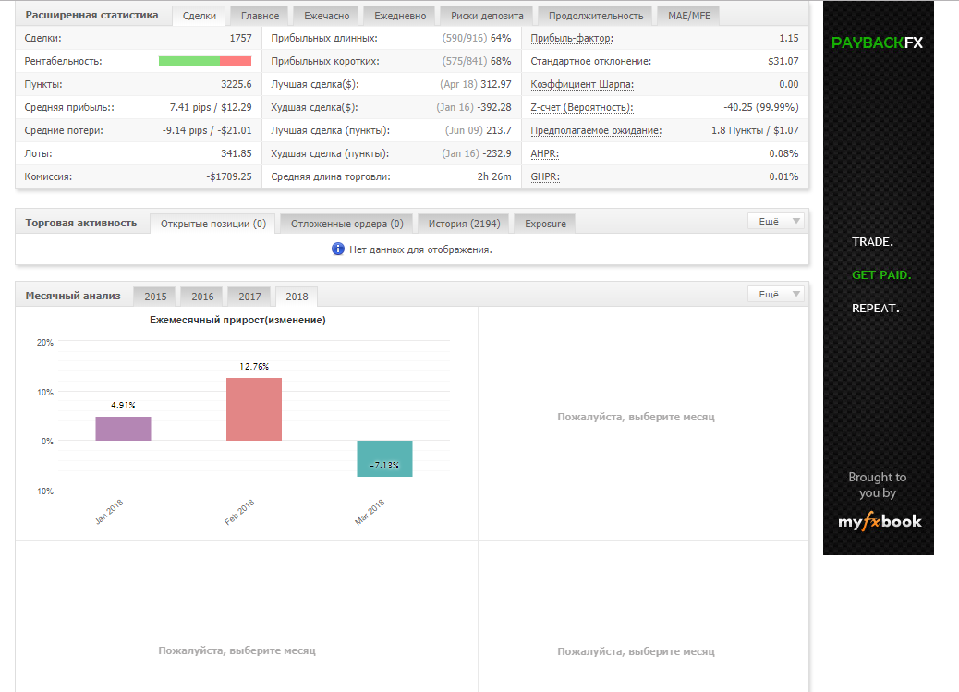Click the Z-счет (Вероятность) label
The height and width of the screenshot is (692, 959).
tap(582, 108)
